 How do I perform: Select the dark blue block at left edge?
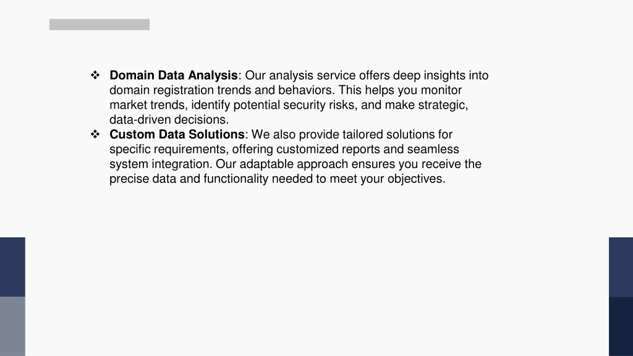click(x=12, y=267)
